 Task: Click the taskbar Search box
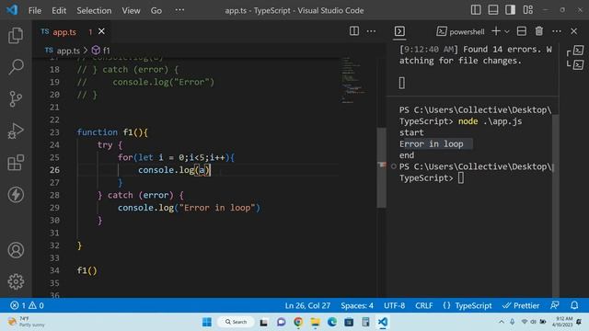coord(236,322)
